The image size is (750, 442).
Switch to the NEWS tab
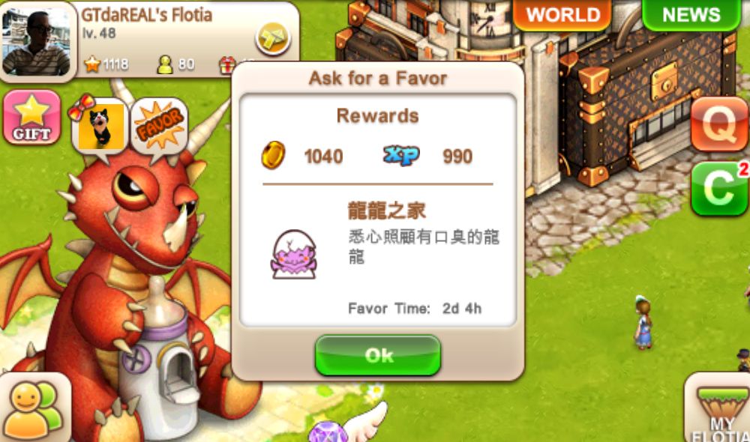click(691, 14)
